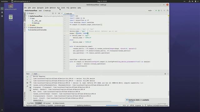Image resolution: width=200 pixels, height=112 pixels.
Task: Open Run panel gear options
Action: [165, 74]
